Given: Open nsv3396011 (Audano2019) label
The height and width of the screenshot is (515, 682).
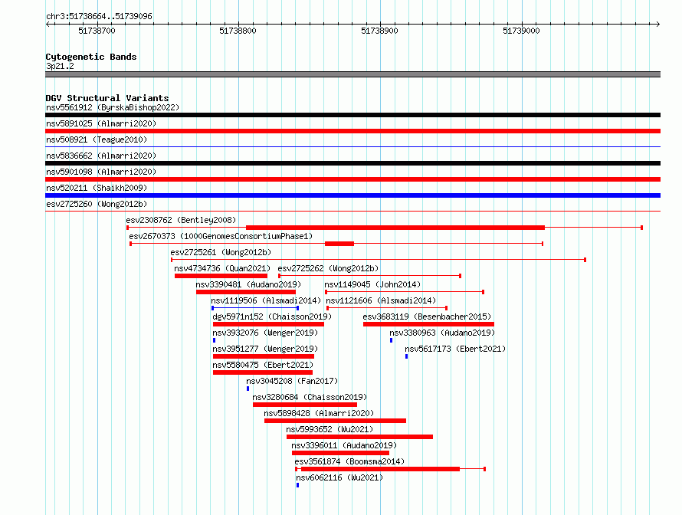Looking at the screenshot, I should (x=344, y=445).
